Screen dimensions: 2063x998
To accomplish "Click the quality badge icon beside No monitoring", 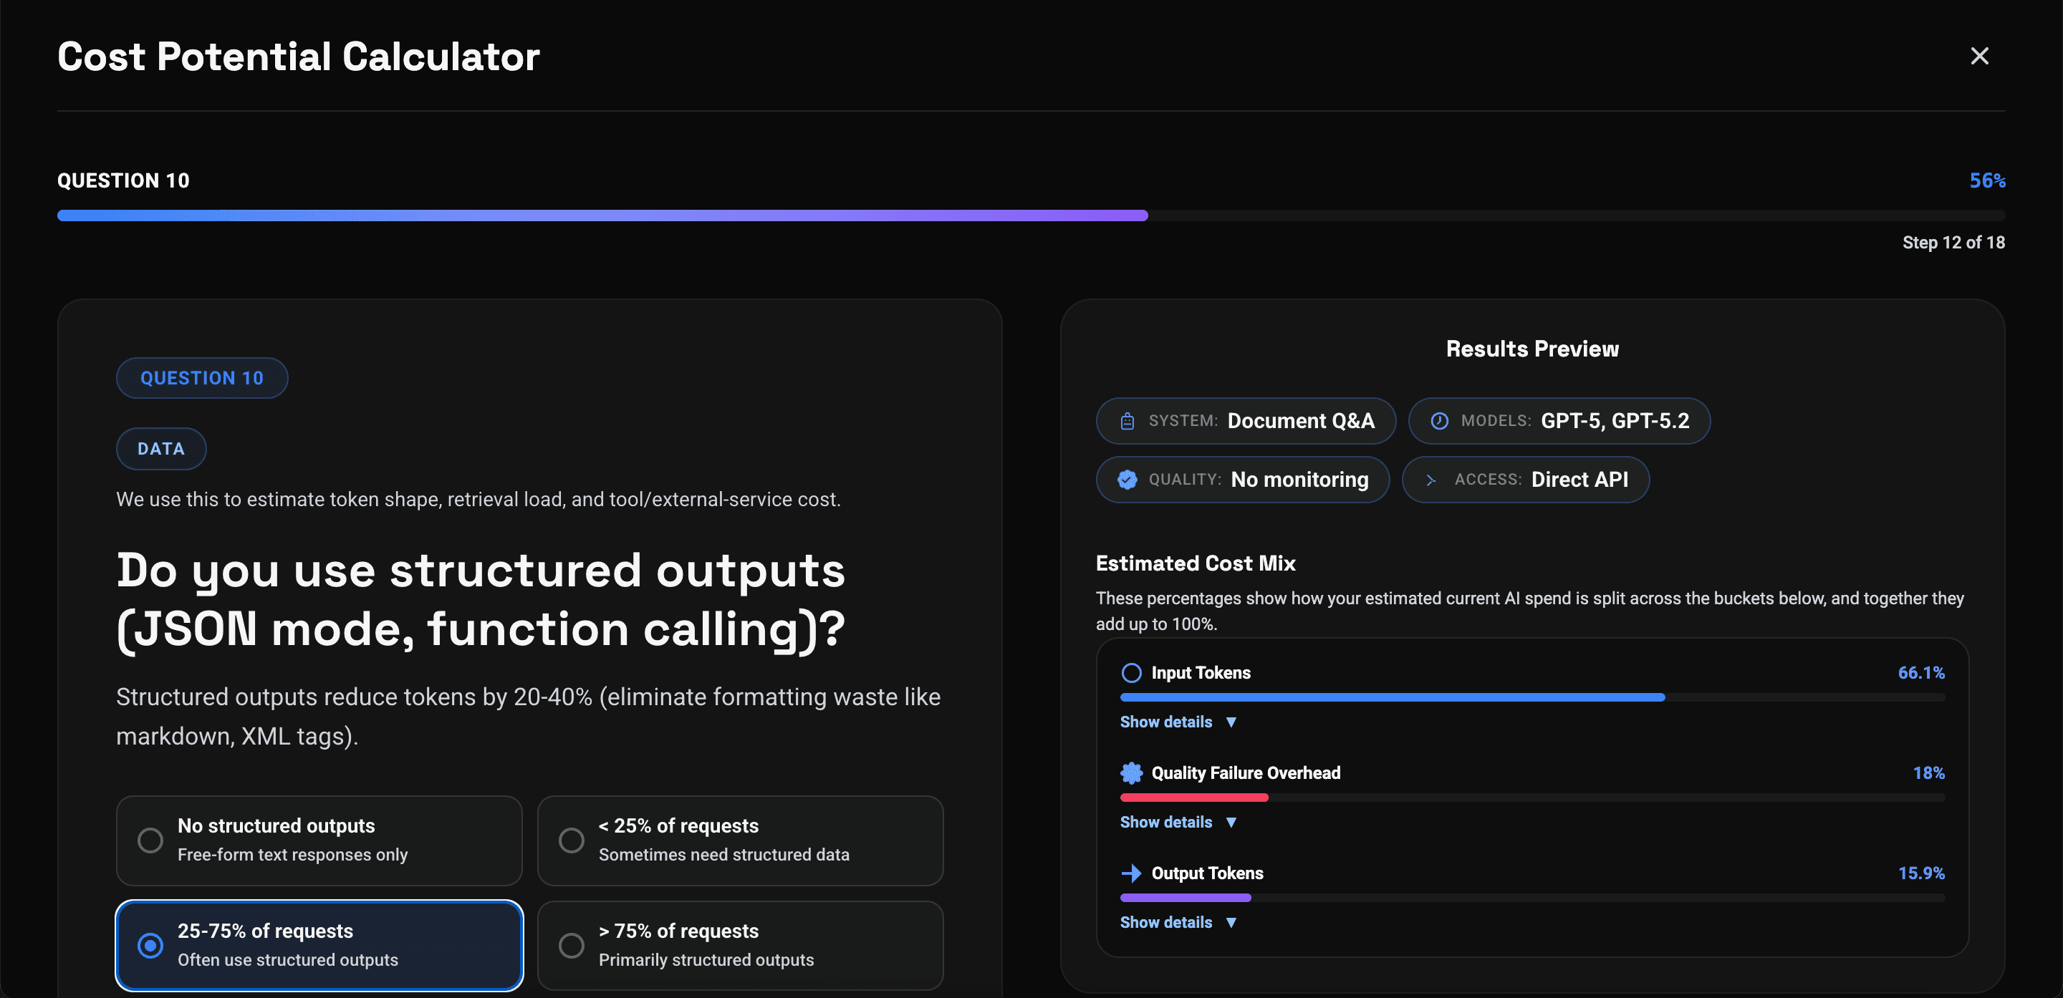I will 1127,480.
